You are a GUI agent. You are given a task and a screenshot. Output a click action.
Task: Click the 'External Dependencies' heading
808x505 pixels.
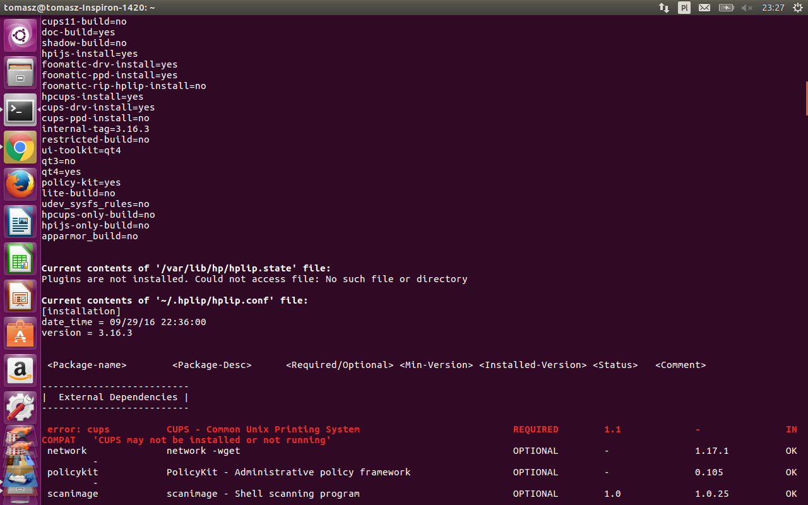pos(118,397)
